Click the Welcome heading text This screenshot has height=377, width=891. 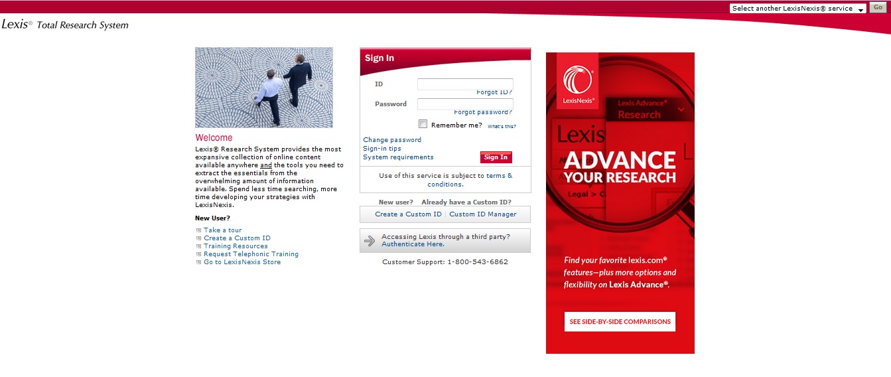point(214,138)
